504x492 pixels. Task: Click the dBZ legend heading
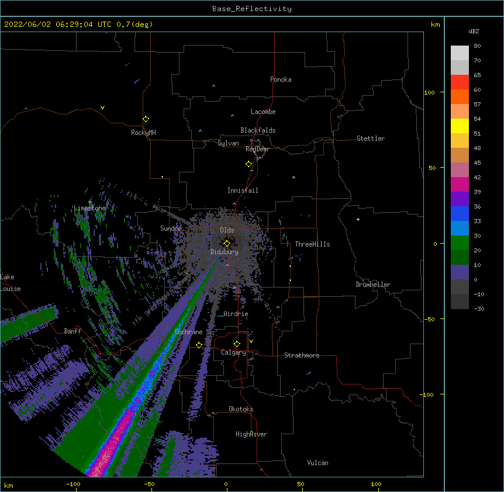click(474, 31)
